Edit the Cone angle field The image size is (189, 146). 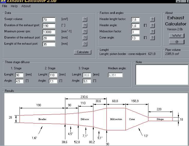click(136, 38)
